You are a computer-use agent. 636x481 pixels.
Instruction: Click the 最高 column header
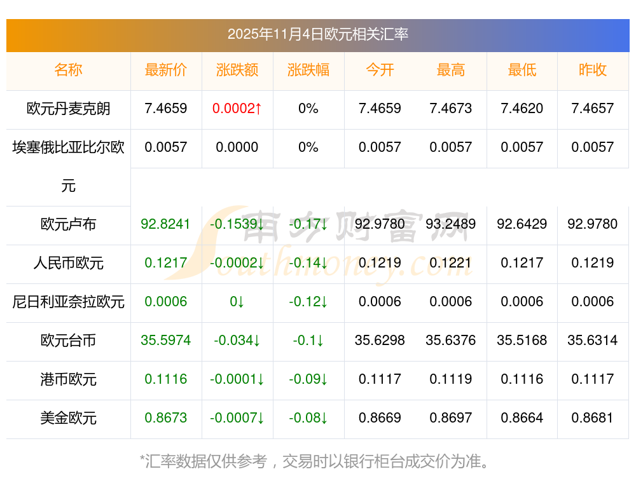click(x=451, y=70)
